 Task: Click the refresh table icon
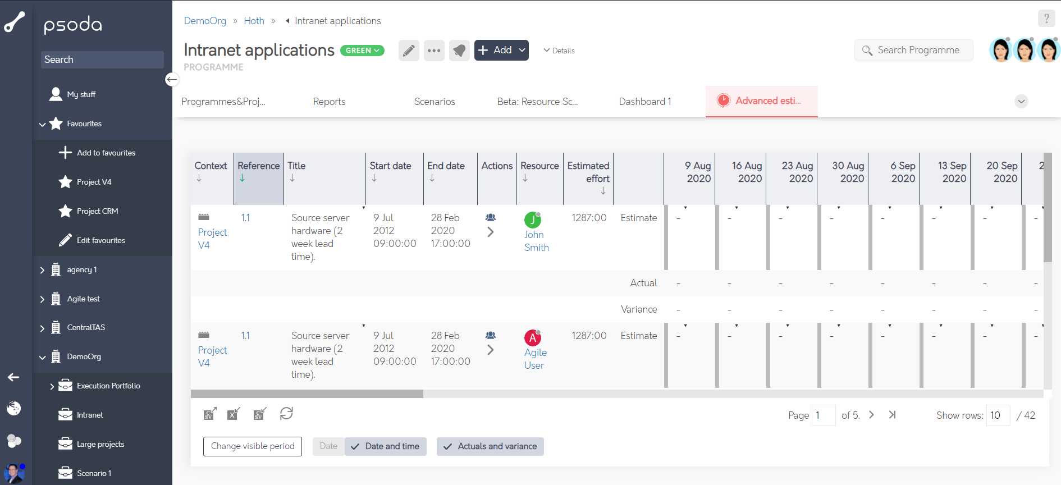286,414
